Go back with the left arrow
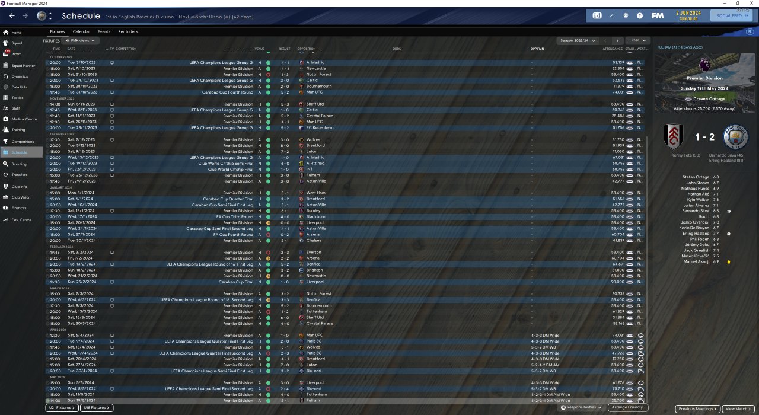The height and width of the screenshot is (415, 759). (x=12, y=16)
